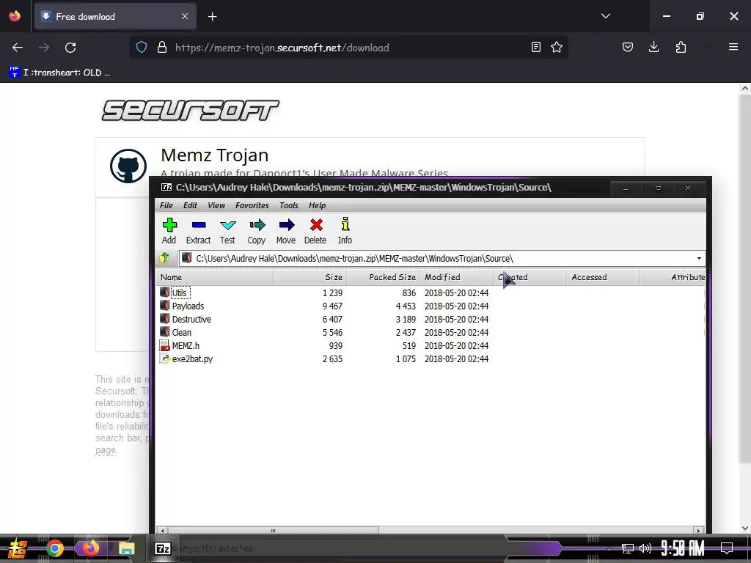This screenshot has height=563, width=751.
Task: Sort by the Name column header
Action: [215, 277]
